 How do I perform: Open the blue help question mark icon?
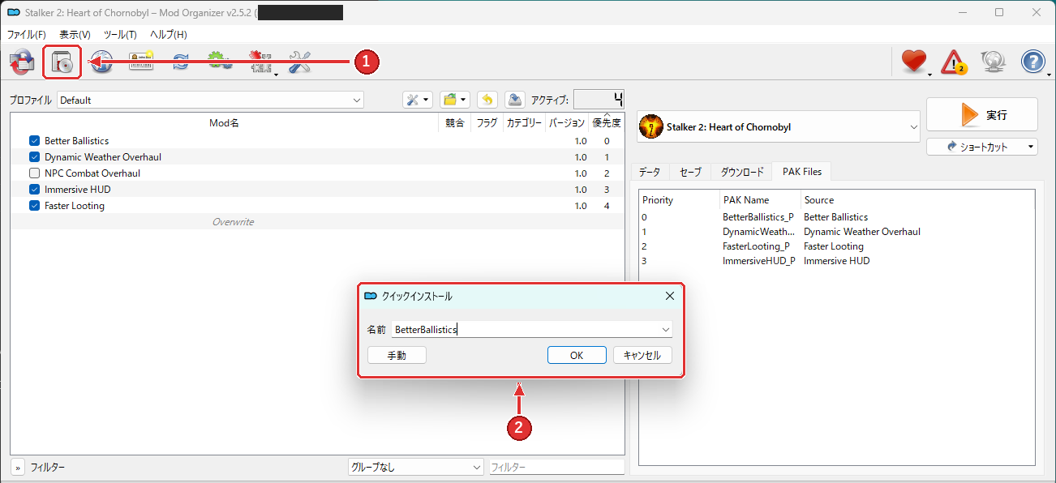1032,62
